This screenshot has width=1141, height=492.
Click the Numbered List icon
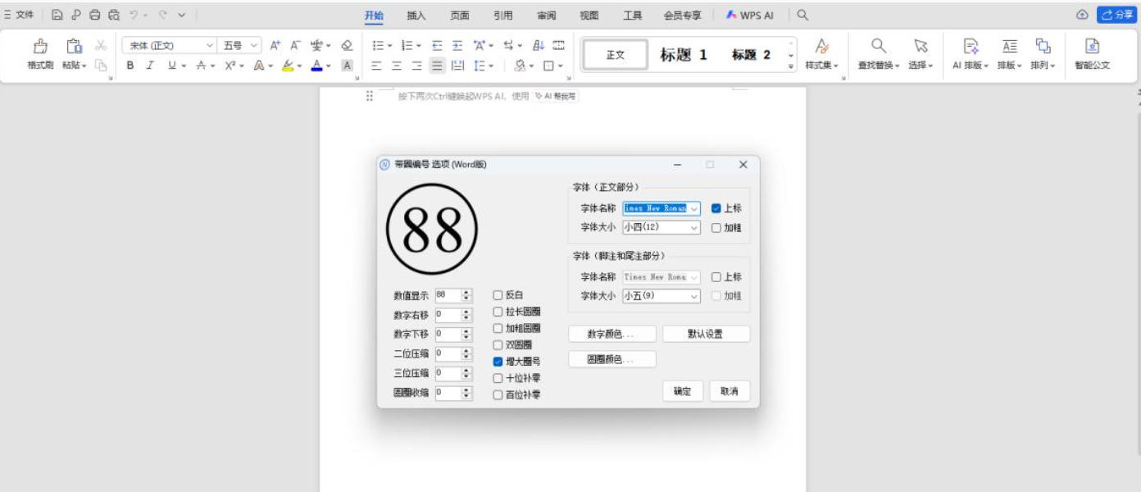coord(407,46)
